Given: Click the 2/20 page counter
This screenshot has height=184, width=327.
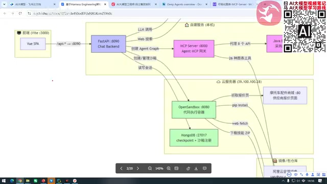Looking at the screenshot, I should [129, 168].
